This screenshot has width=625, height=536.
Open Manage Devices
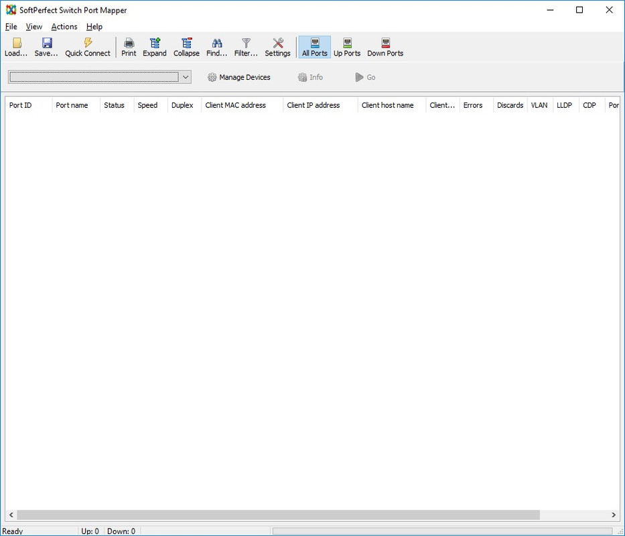[x=238, y=77]
